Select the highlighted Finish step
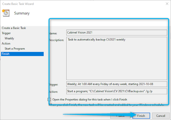This screenshot has width=171, height=120. point(22,54)
